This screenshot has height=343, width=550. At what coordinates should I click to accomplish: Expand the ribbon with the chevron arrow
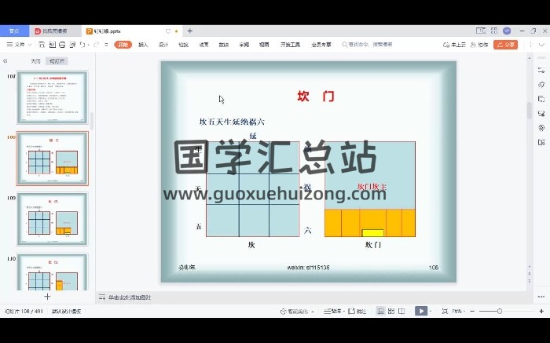pos(541,45)
